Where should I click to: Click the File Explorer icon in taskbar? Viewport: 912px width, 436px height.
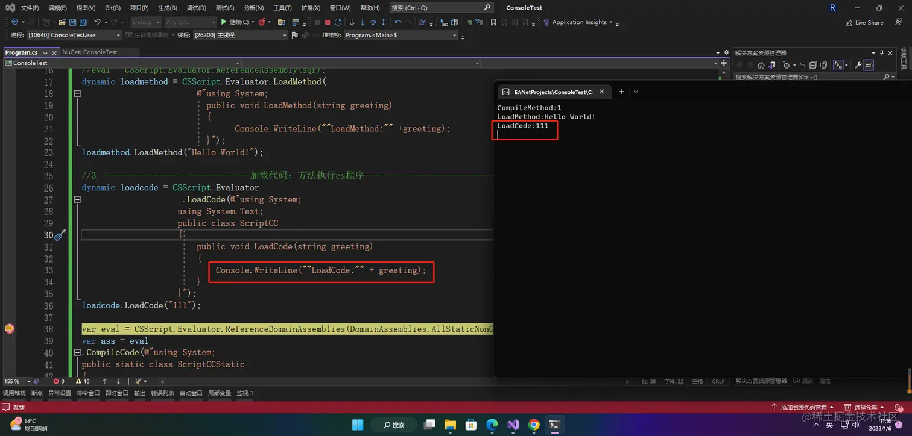pos(451,424)
